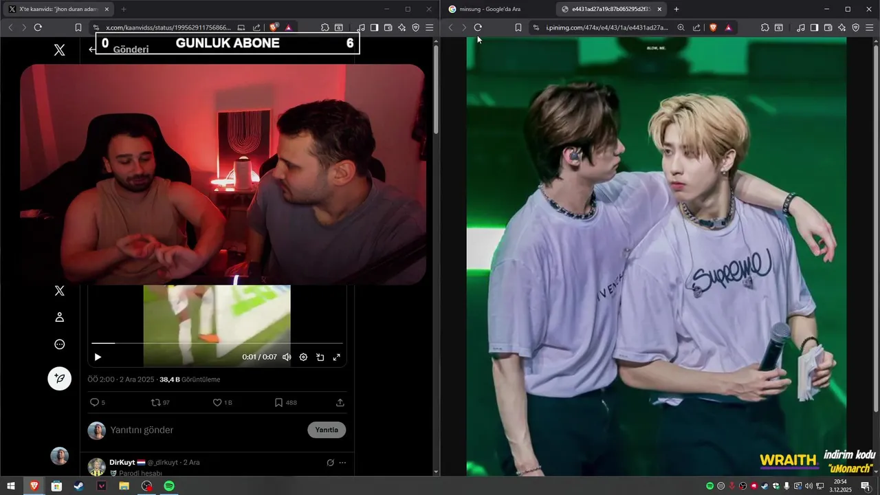This screenshot has width=880, height=495.
Task: Share the X page link from left address bar
Action: tap(256, 27)
